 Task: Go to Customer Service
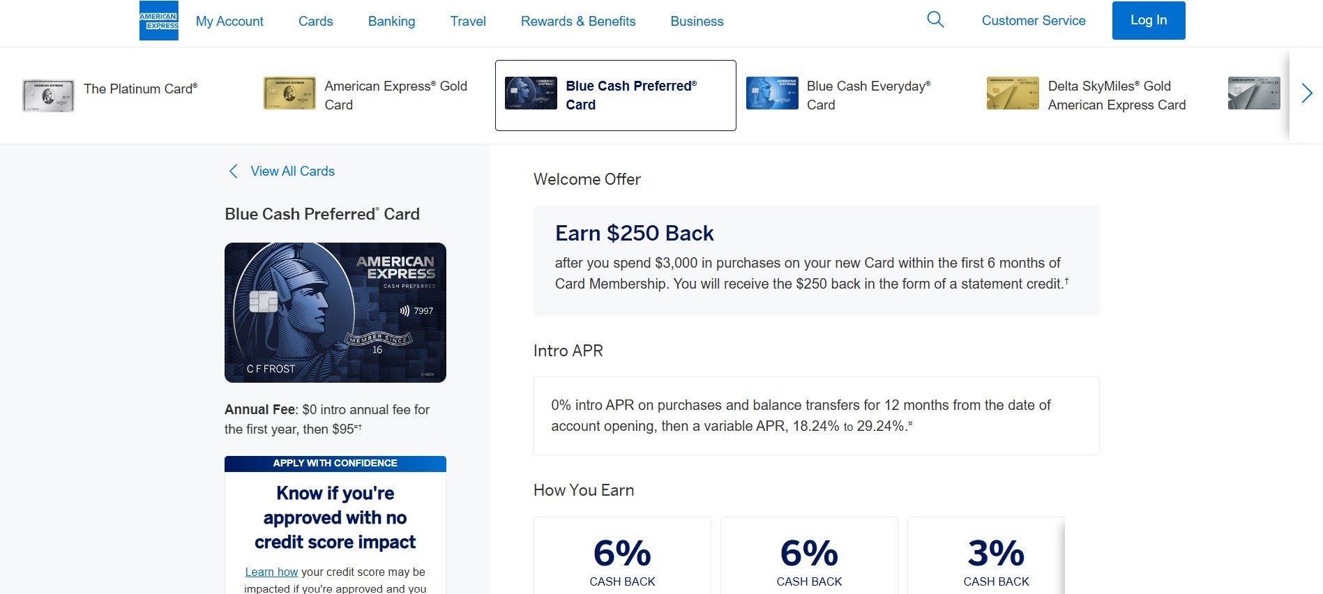tap(1034, 21)
